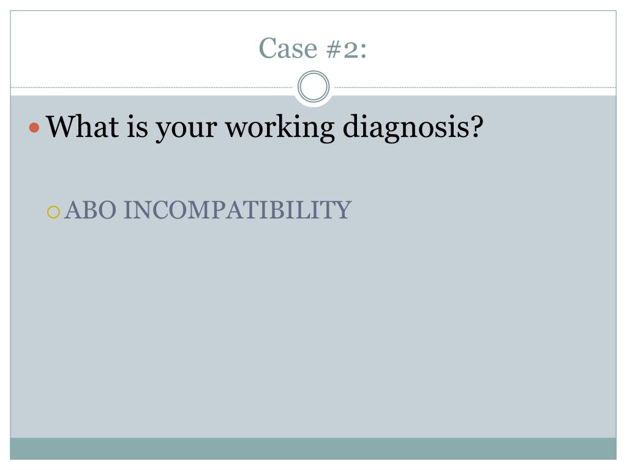Select the word 'Case' in the title
This screenshot has height=470, width=627.
[288, 48]
